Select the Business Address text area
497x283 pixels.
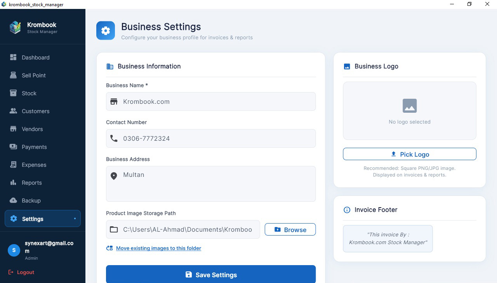[x=217, y=184]
